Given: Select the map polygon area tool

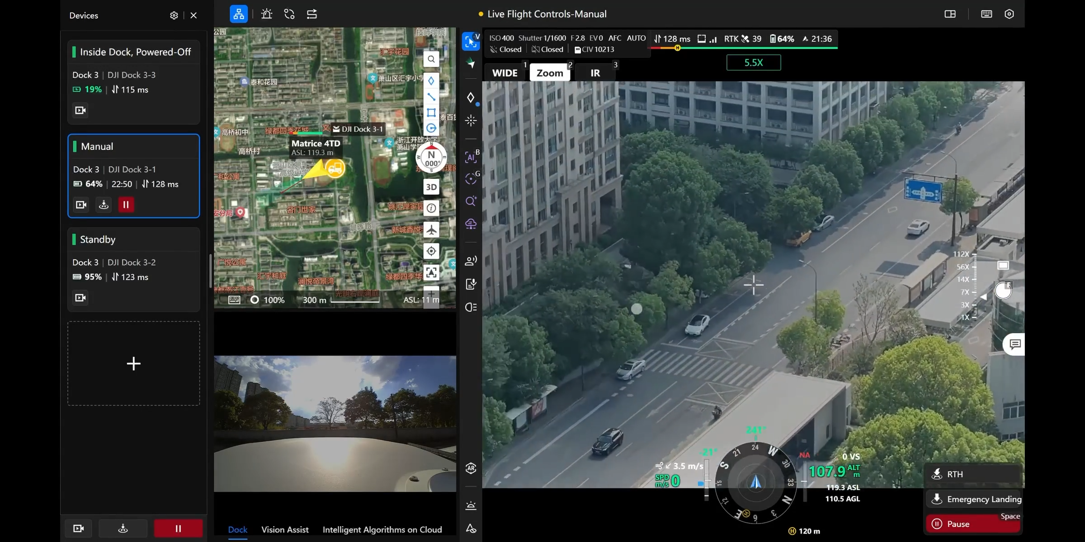Looking at the screenshot, I should coord(431,112).
